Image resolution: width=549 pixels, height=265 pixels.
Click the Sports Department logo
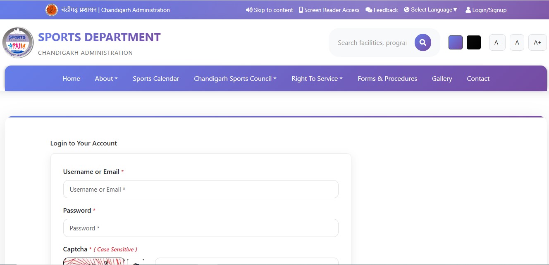click(18, 42)
